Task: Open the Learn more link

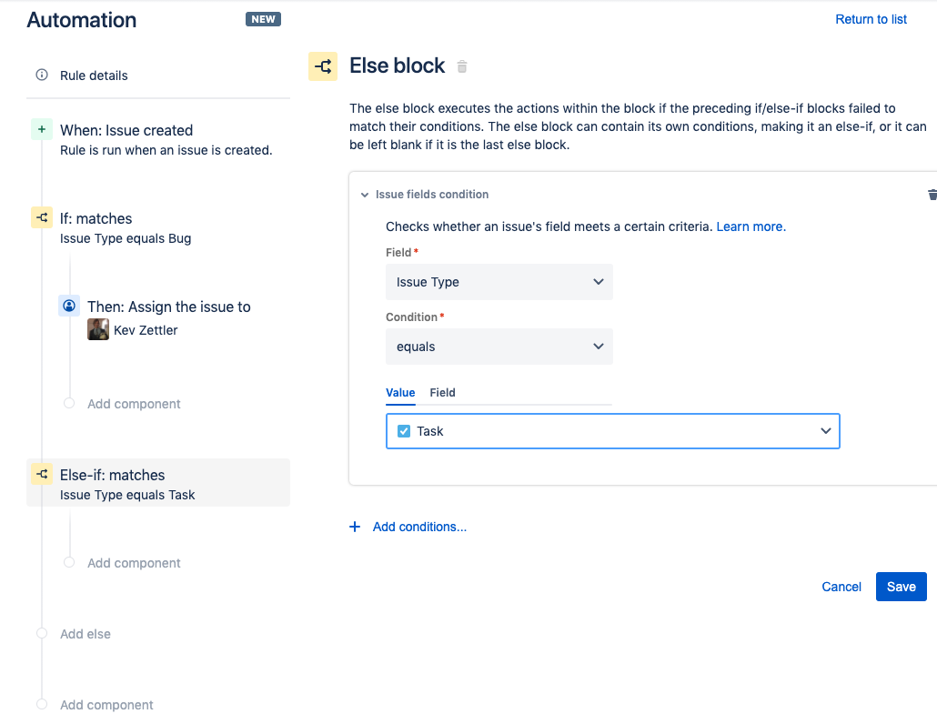Action: pyautogui.click(x=750, y=226)
